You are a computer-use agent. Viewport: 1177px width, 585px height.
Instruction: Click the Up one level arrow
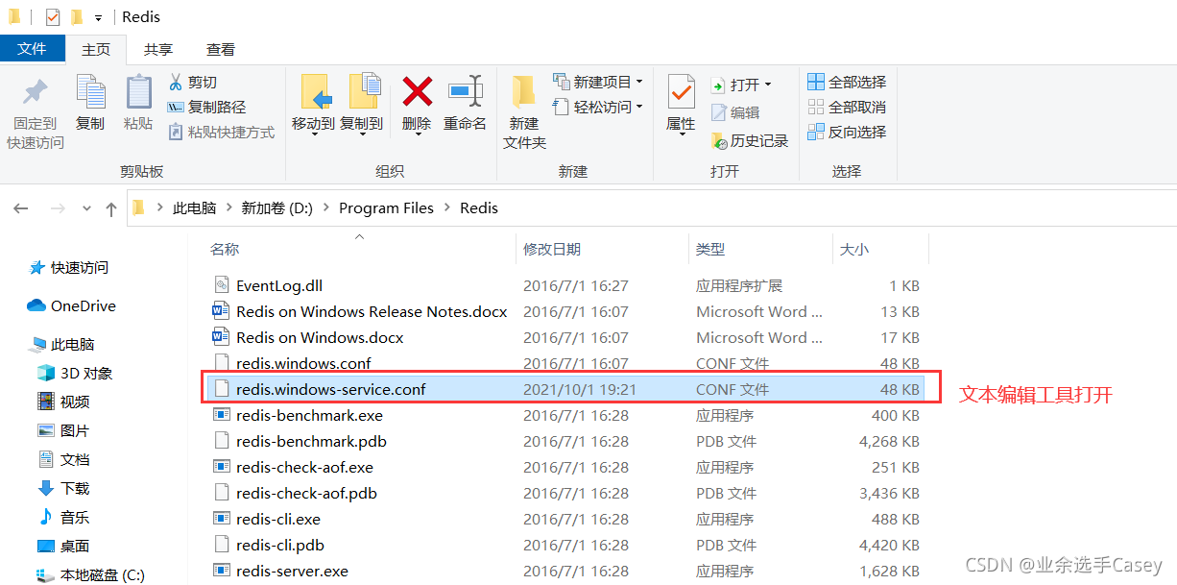tap(111, 208)
